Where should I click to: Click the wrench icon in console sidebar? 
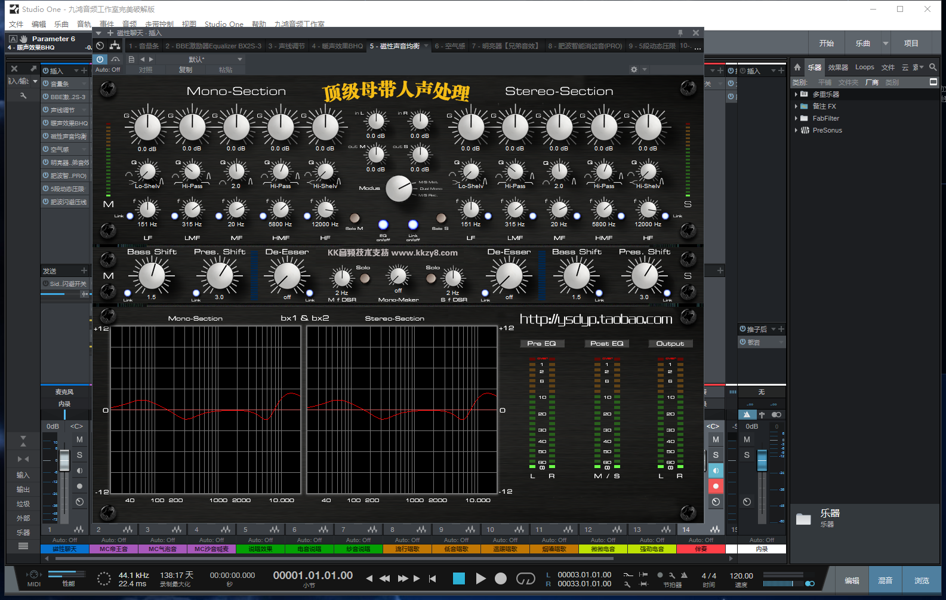tap(23, 96)
